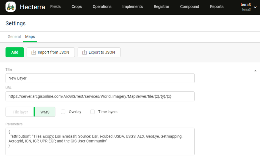Click the import icon in Import from JSON

coord(34,52)
